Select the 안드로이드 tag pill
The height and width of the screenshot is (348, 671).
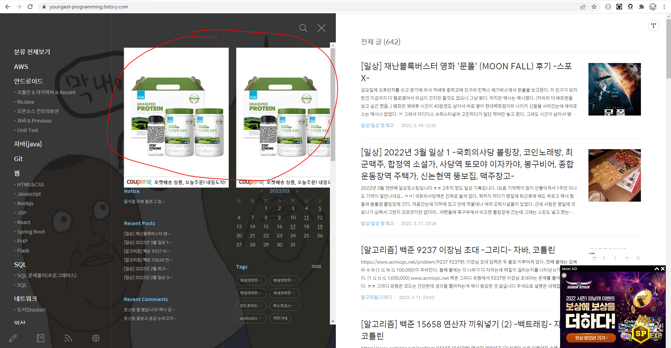(251, 306)
